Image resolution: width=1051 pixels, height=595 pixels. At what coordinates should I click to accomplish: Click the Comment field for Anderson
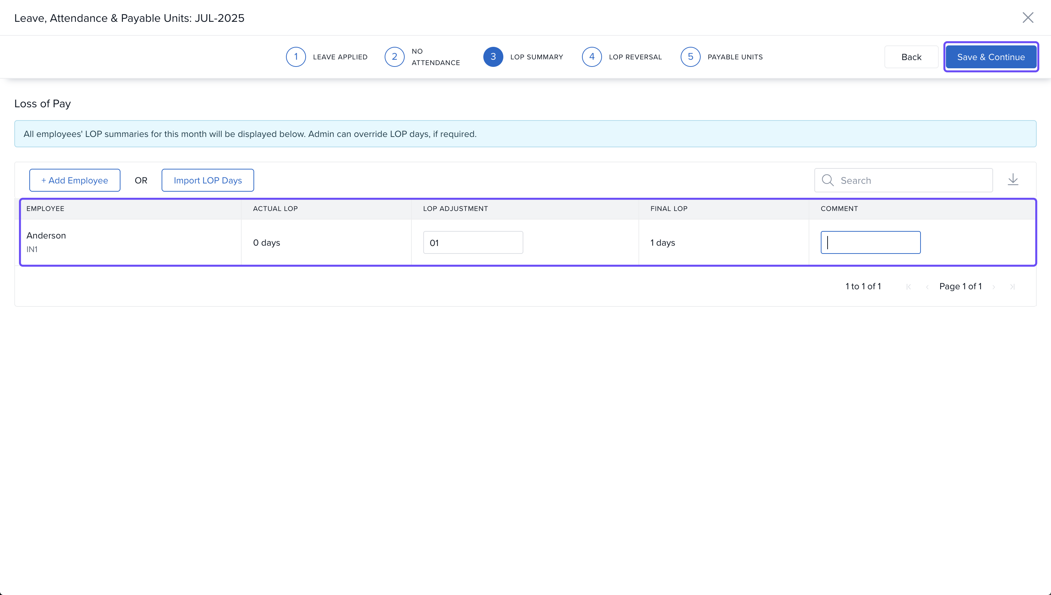870,243
